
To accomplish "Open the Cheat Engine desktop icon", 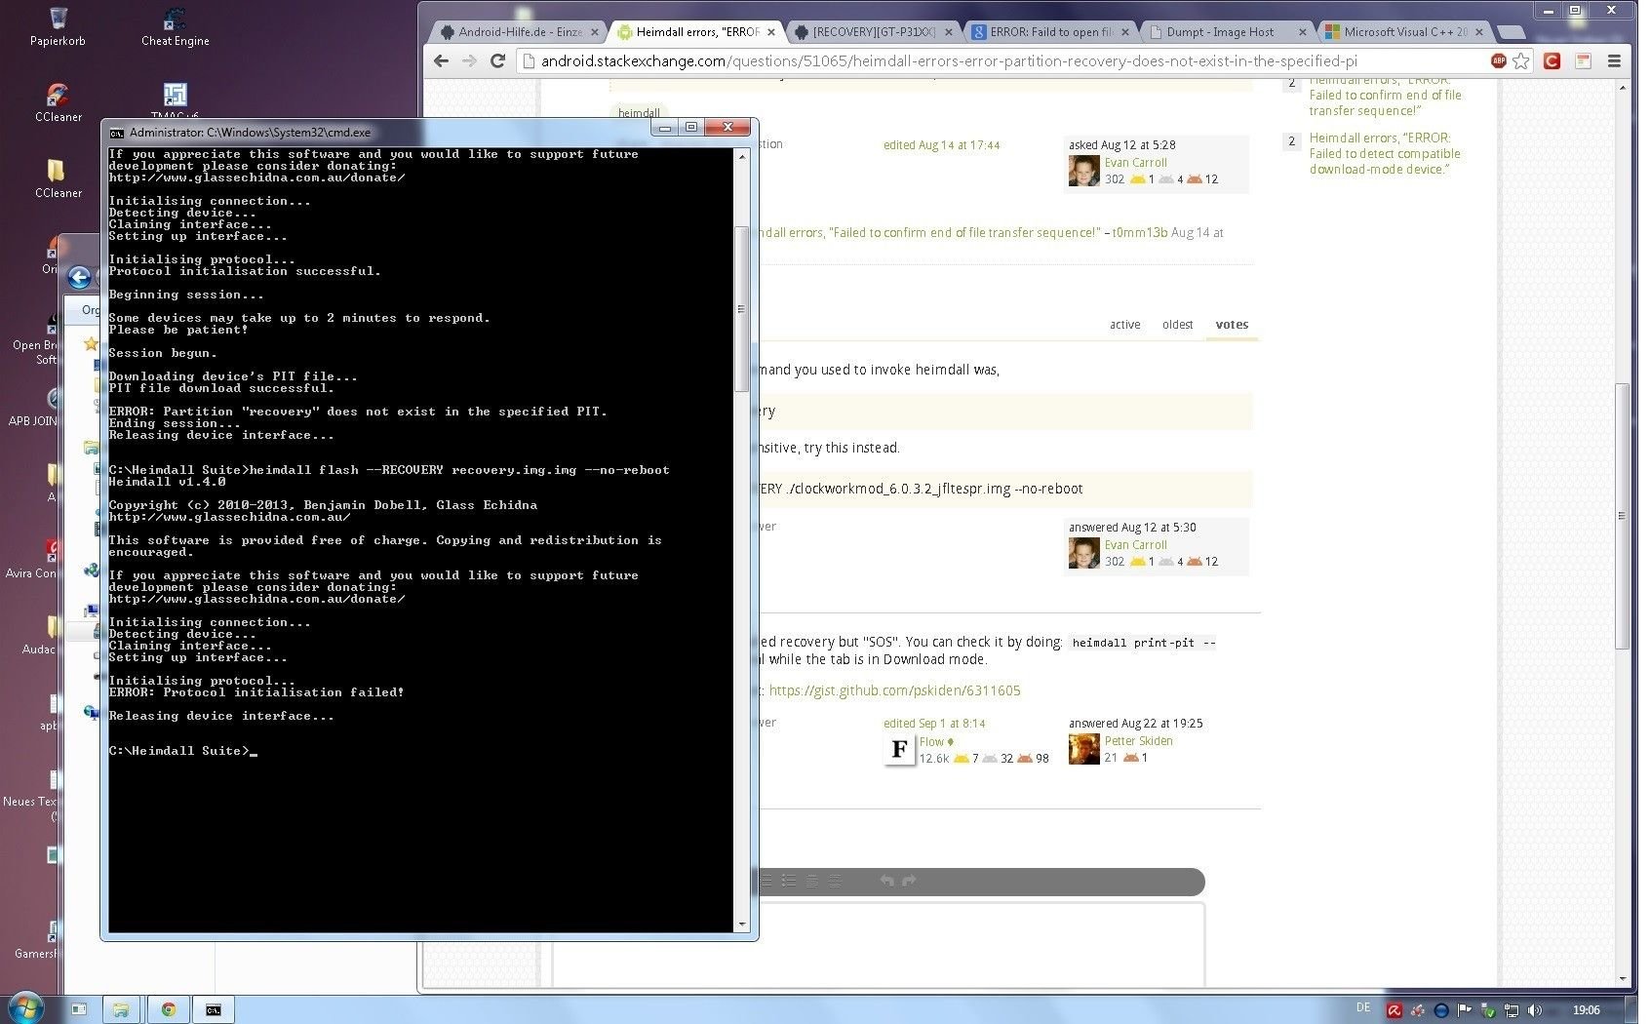I will 175,27.
